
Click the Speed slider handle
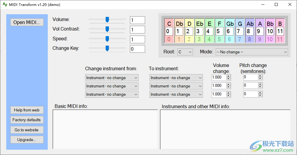click(107, 39)
